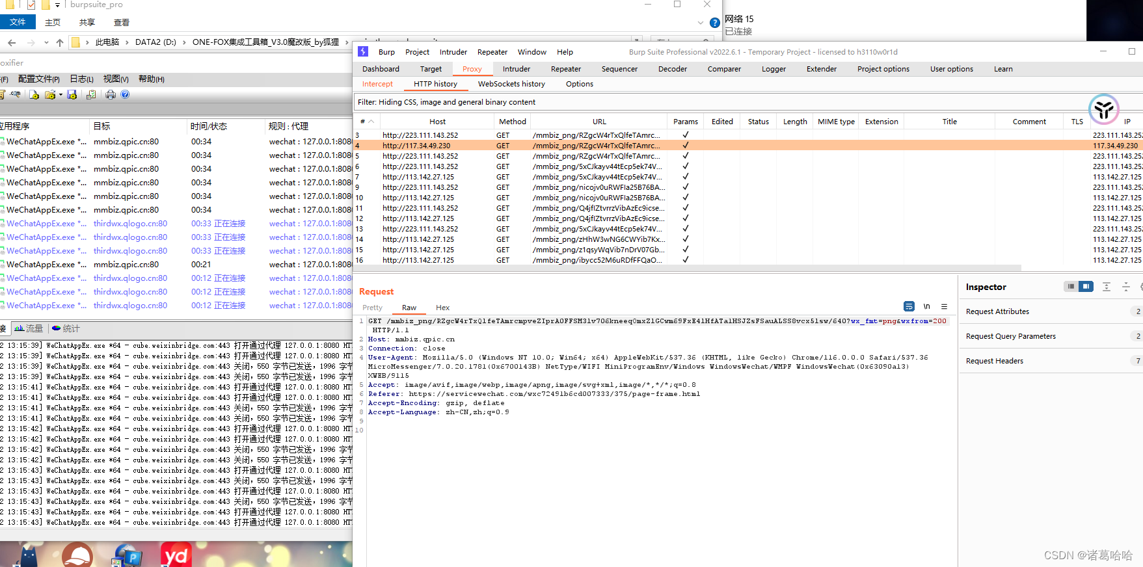This screenshot has width=1143, height=567.
Task: Click the Proxifier save profile icon
Action: click(x=72, y=95)
